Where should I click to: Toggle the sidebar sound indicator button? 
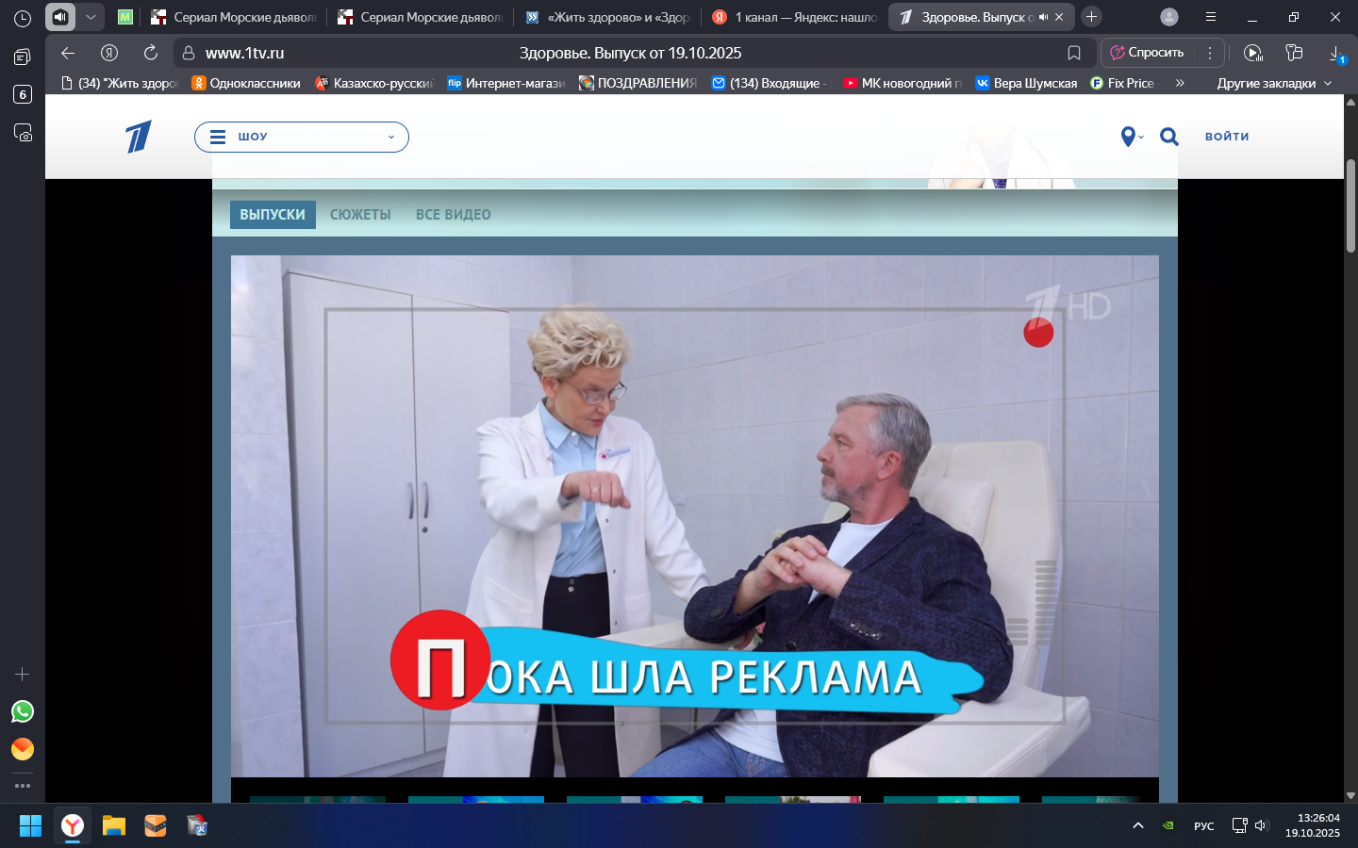point(60,17)
